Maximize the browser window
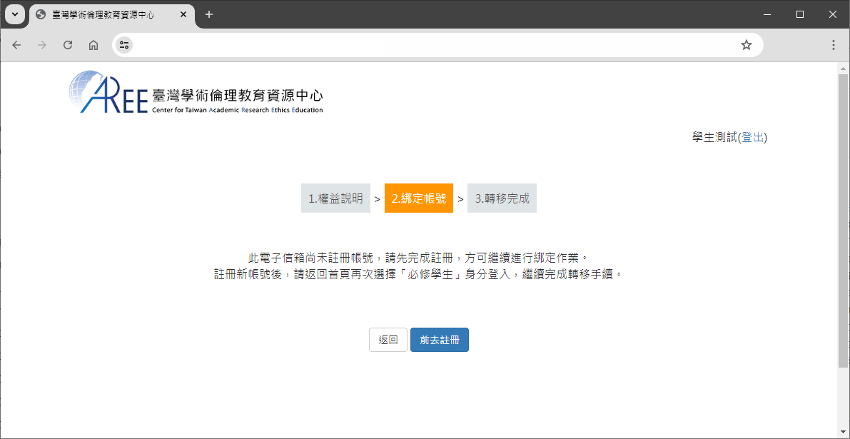Image resolution: width=850 pixels, height=439 pixels. point(800,14)
